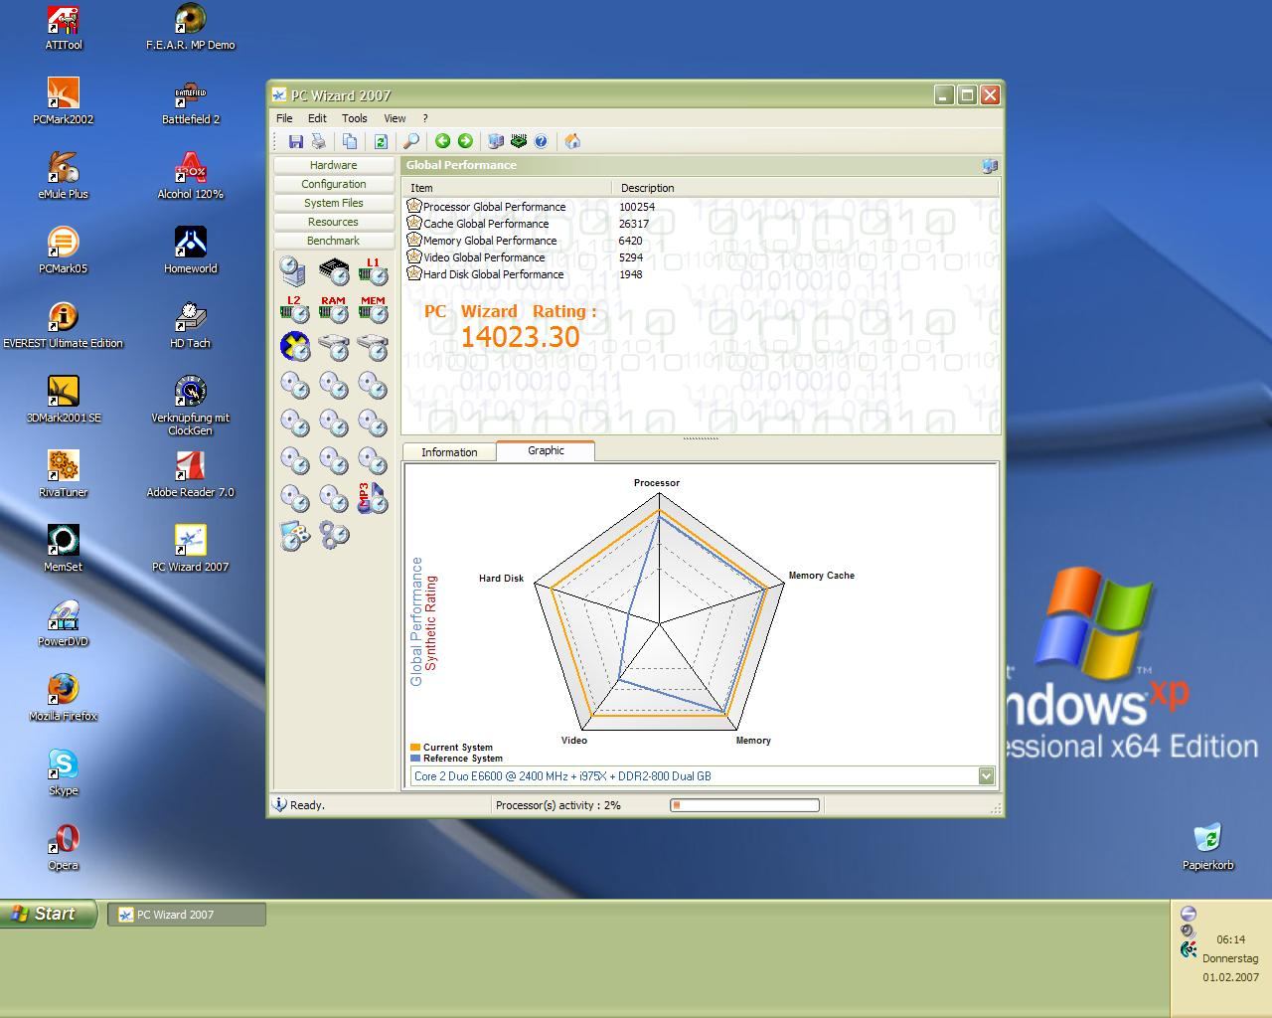Run the gears benchmark icon
1272x1018 pixels.
[x=334, y=536]
